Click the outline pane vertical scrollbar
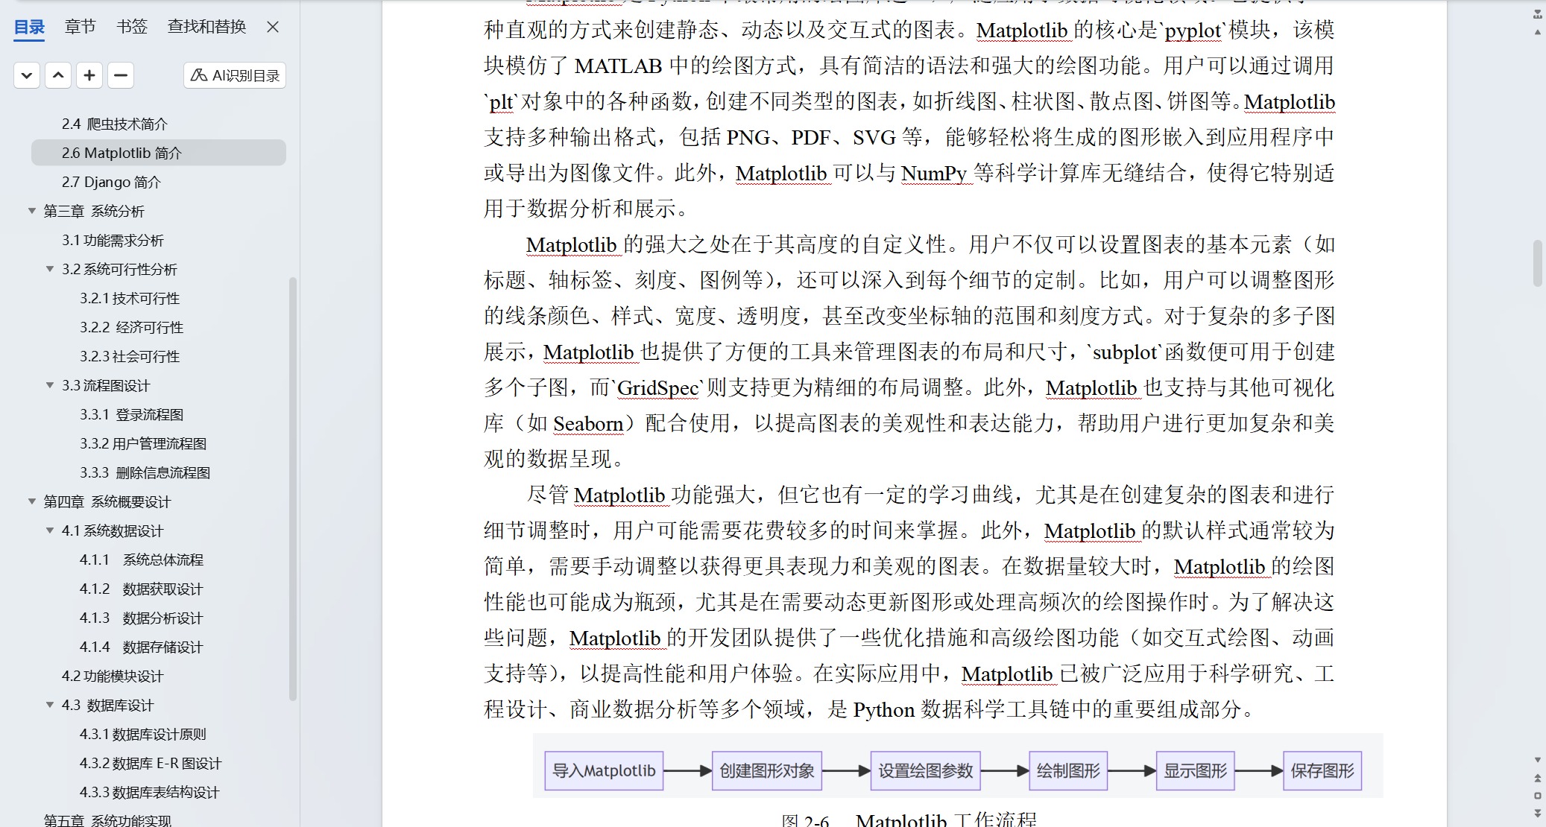Viewport: 1546px width, 827px height. coord(293,489)
